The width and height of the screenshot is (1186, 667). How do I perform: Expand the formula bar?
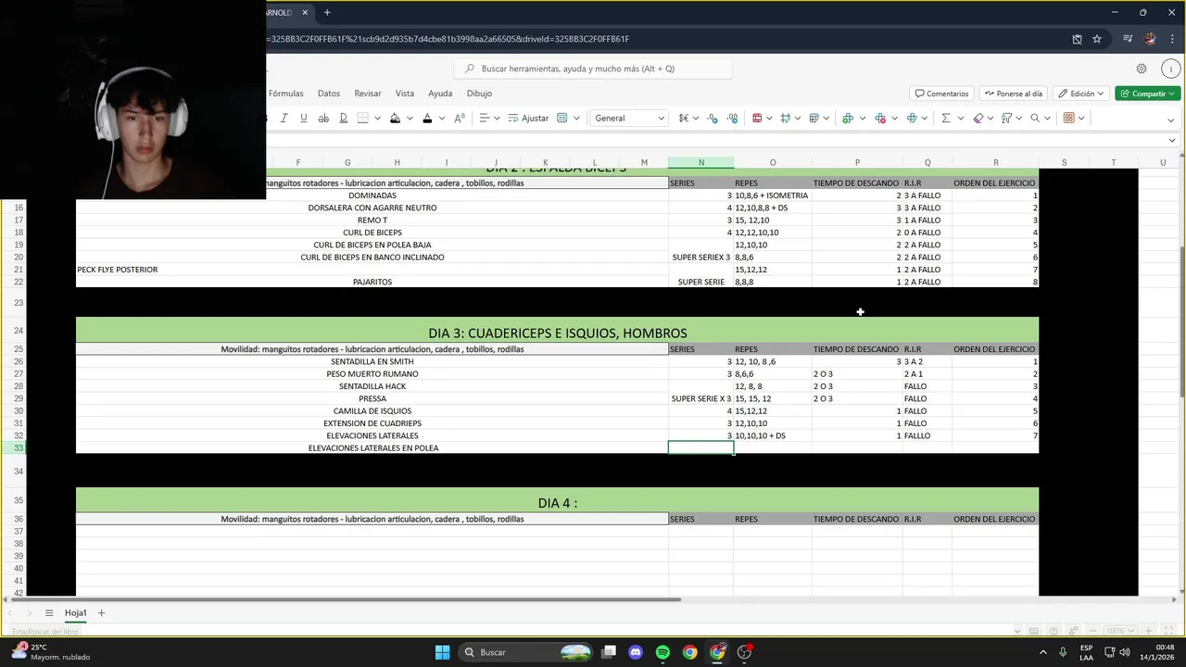pyautogui.click(x=1172, y=141)
